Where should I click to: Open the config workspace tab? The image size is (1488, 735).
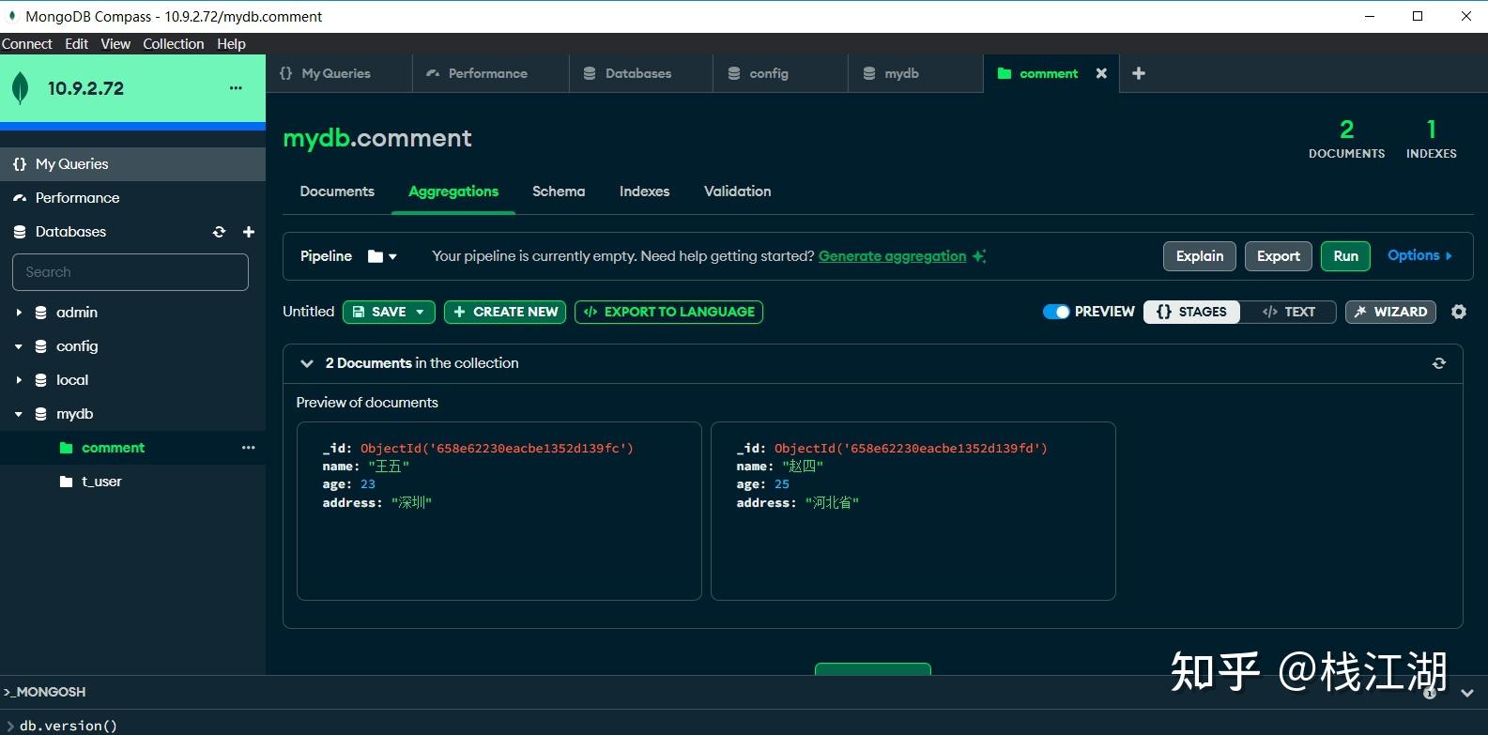781,73
